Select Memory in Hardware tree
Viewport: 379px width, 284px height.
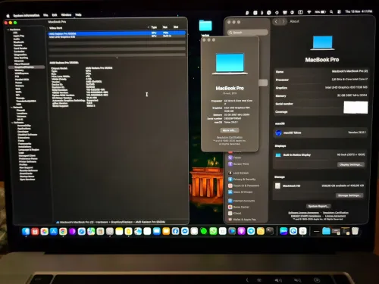click(x=19, y=70)
